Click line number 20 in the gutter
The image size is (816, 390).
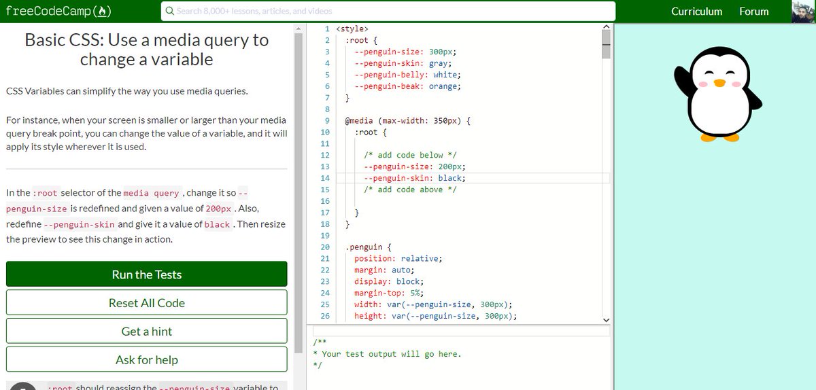(x=324, y=247)
